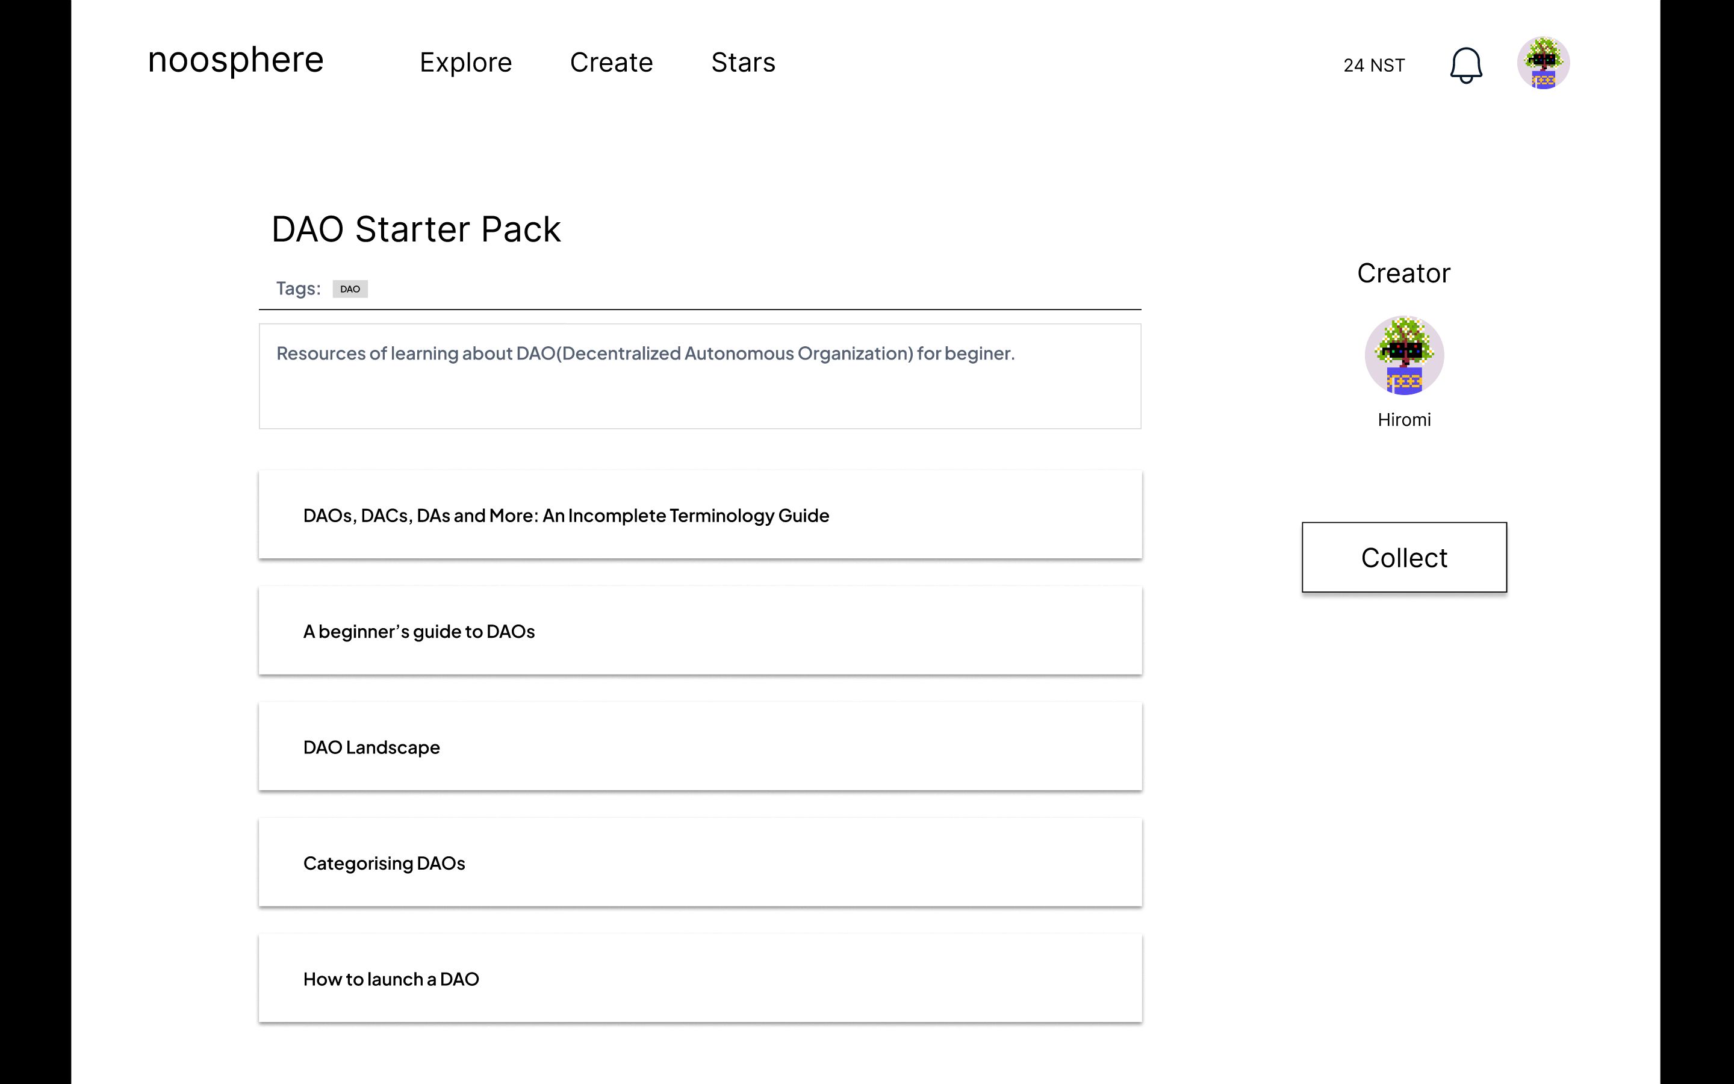The height and width of the screenshot is (1084, 1734).
Task: Expand the DAO Landscape resource card
Action: (x=699, y=747)
